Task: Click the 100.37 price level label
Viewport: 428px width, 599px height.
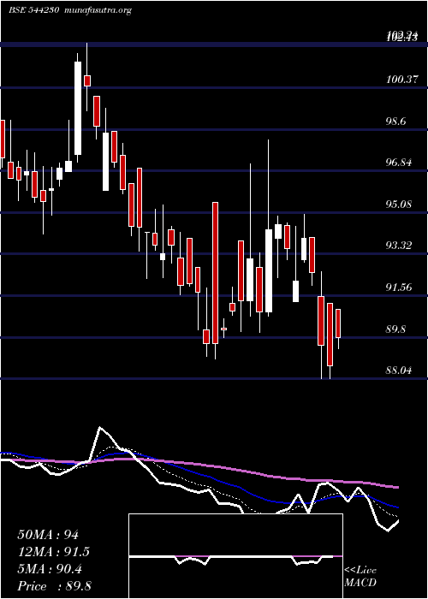Action: 401,80
